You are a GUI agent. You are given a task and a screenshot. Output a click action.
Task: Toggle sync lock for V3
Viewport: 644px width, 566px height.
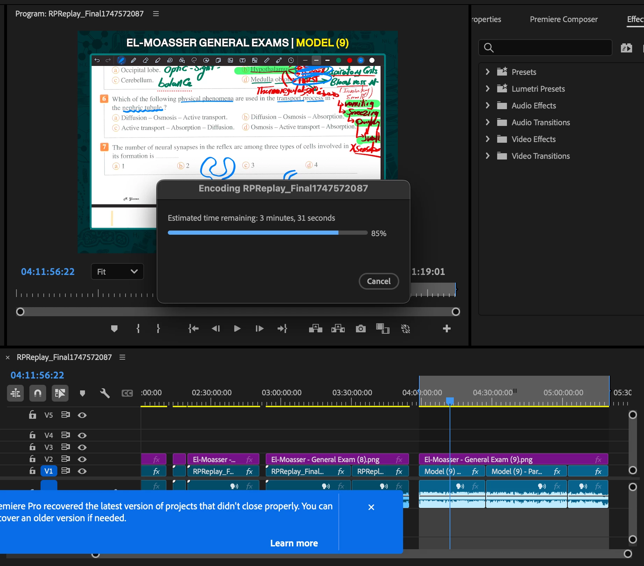click(x=66, y=447)
